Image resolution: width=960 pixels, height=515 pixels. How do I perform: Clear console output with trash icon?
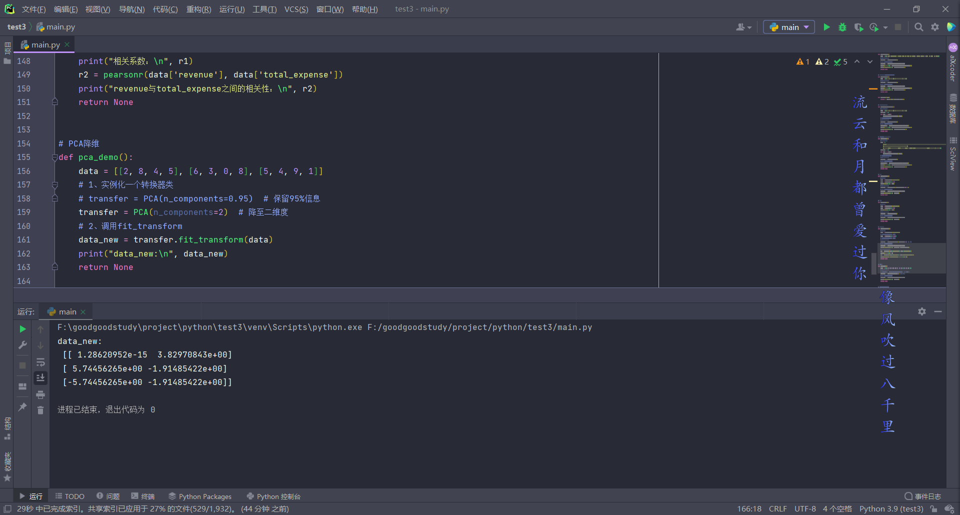tap(40, 410)
